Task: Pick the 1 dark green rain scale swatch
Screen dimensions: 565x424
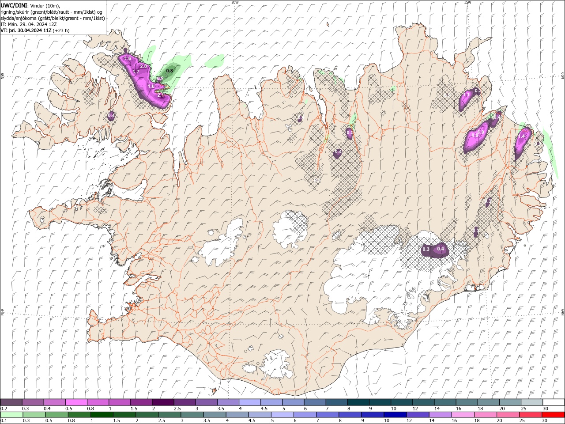Action: pyautogui.click(x=102, y=415)
